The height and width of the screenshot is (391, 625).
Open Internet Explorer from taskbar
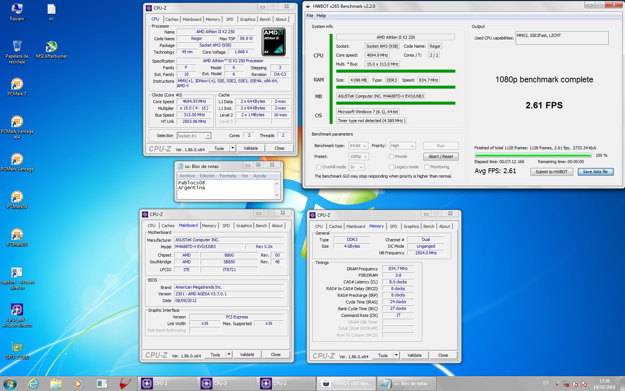pyautogui.click(x=33, y=383)
